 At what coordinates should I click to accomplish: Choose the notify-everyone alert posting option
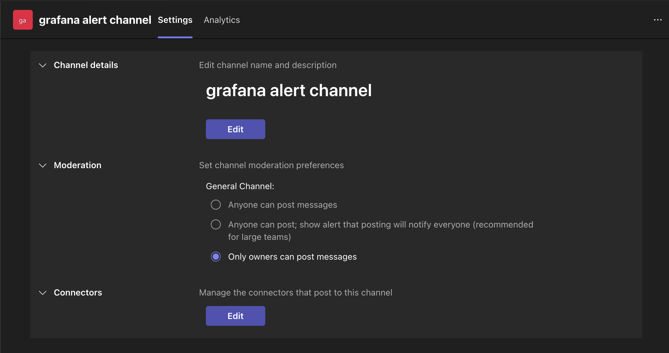pyautogui.click(x=216, y=224)
